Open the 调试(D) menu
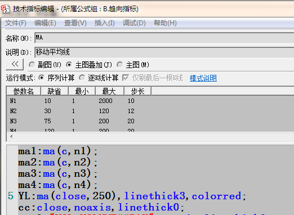 (x=134, y=23)
